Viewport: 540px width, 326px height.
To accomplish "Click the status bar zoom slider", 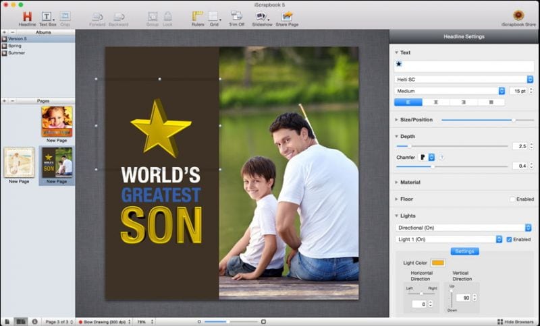I will (231, 322).
